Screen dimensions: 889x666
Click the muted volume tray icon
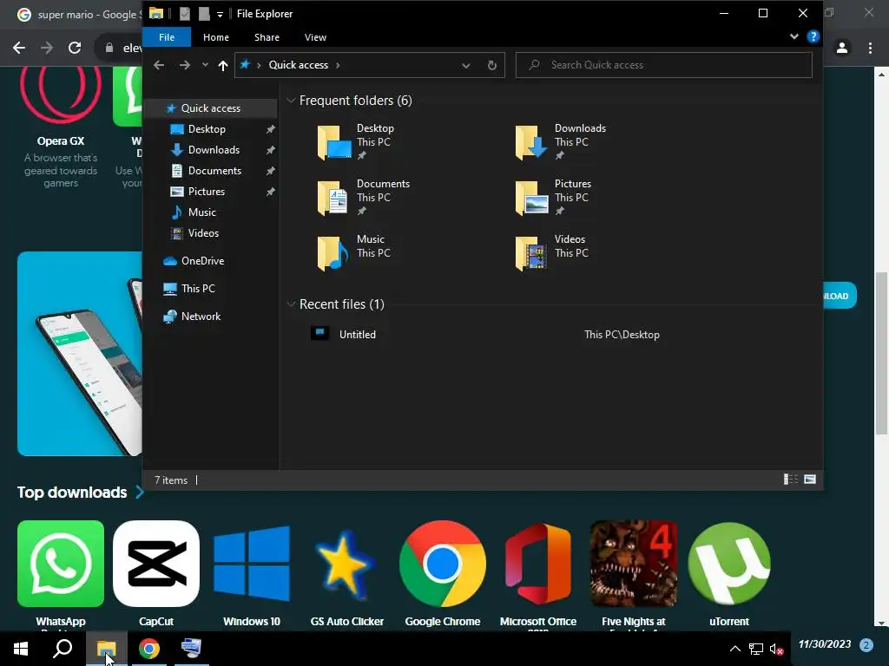tap(776, 649)
